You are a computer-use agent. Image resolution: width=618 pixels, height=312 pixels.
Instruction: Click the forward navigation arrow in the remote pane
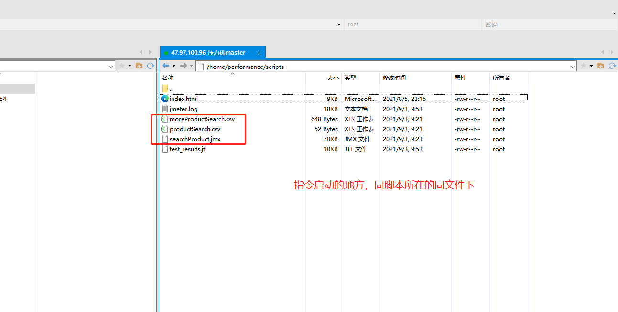[x=183, y=66]
